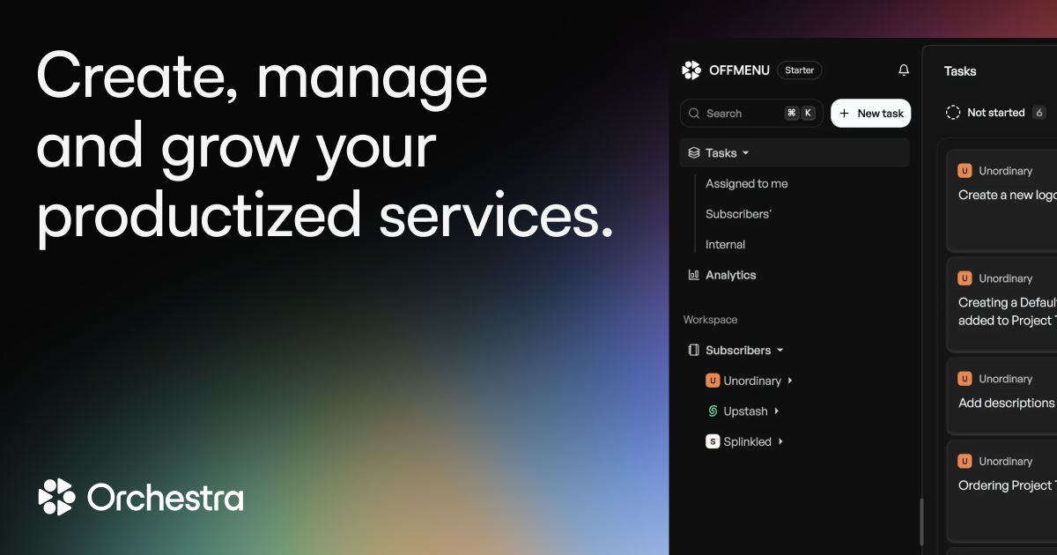The height and width of the screenshot is (555, 1057).
Task: Click the stacked-layers icon beside Tasks
Action: (693, 152)
